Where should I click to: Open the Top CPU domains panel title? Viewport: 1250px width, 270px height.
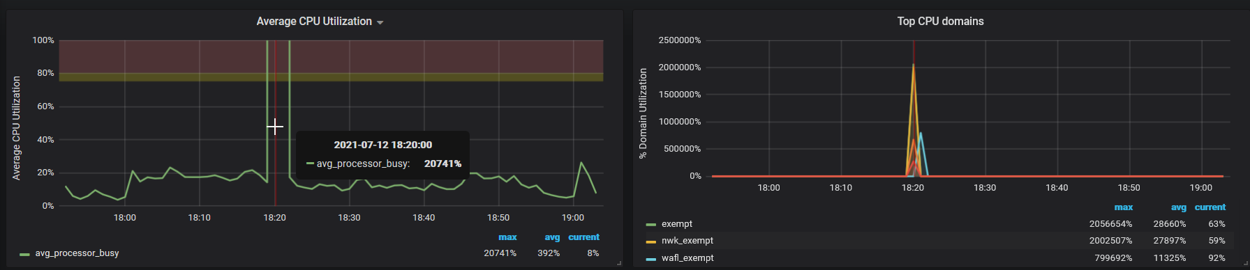940,22
